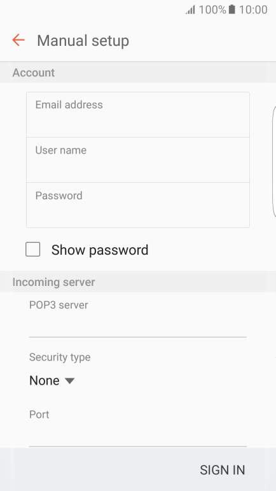This screenshot has width=276, height=491.
Task: Open the Security type dropdown arrow
Action: point(70,381)
